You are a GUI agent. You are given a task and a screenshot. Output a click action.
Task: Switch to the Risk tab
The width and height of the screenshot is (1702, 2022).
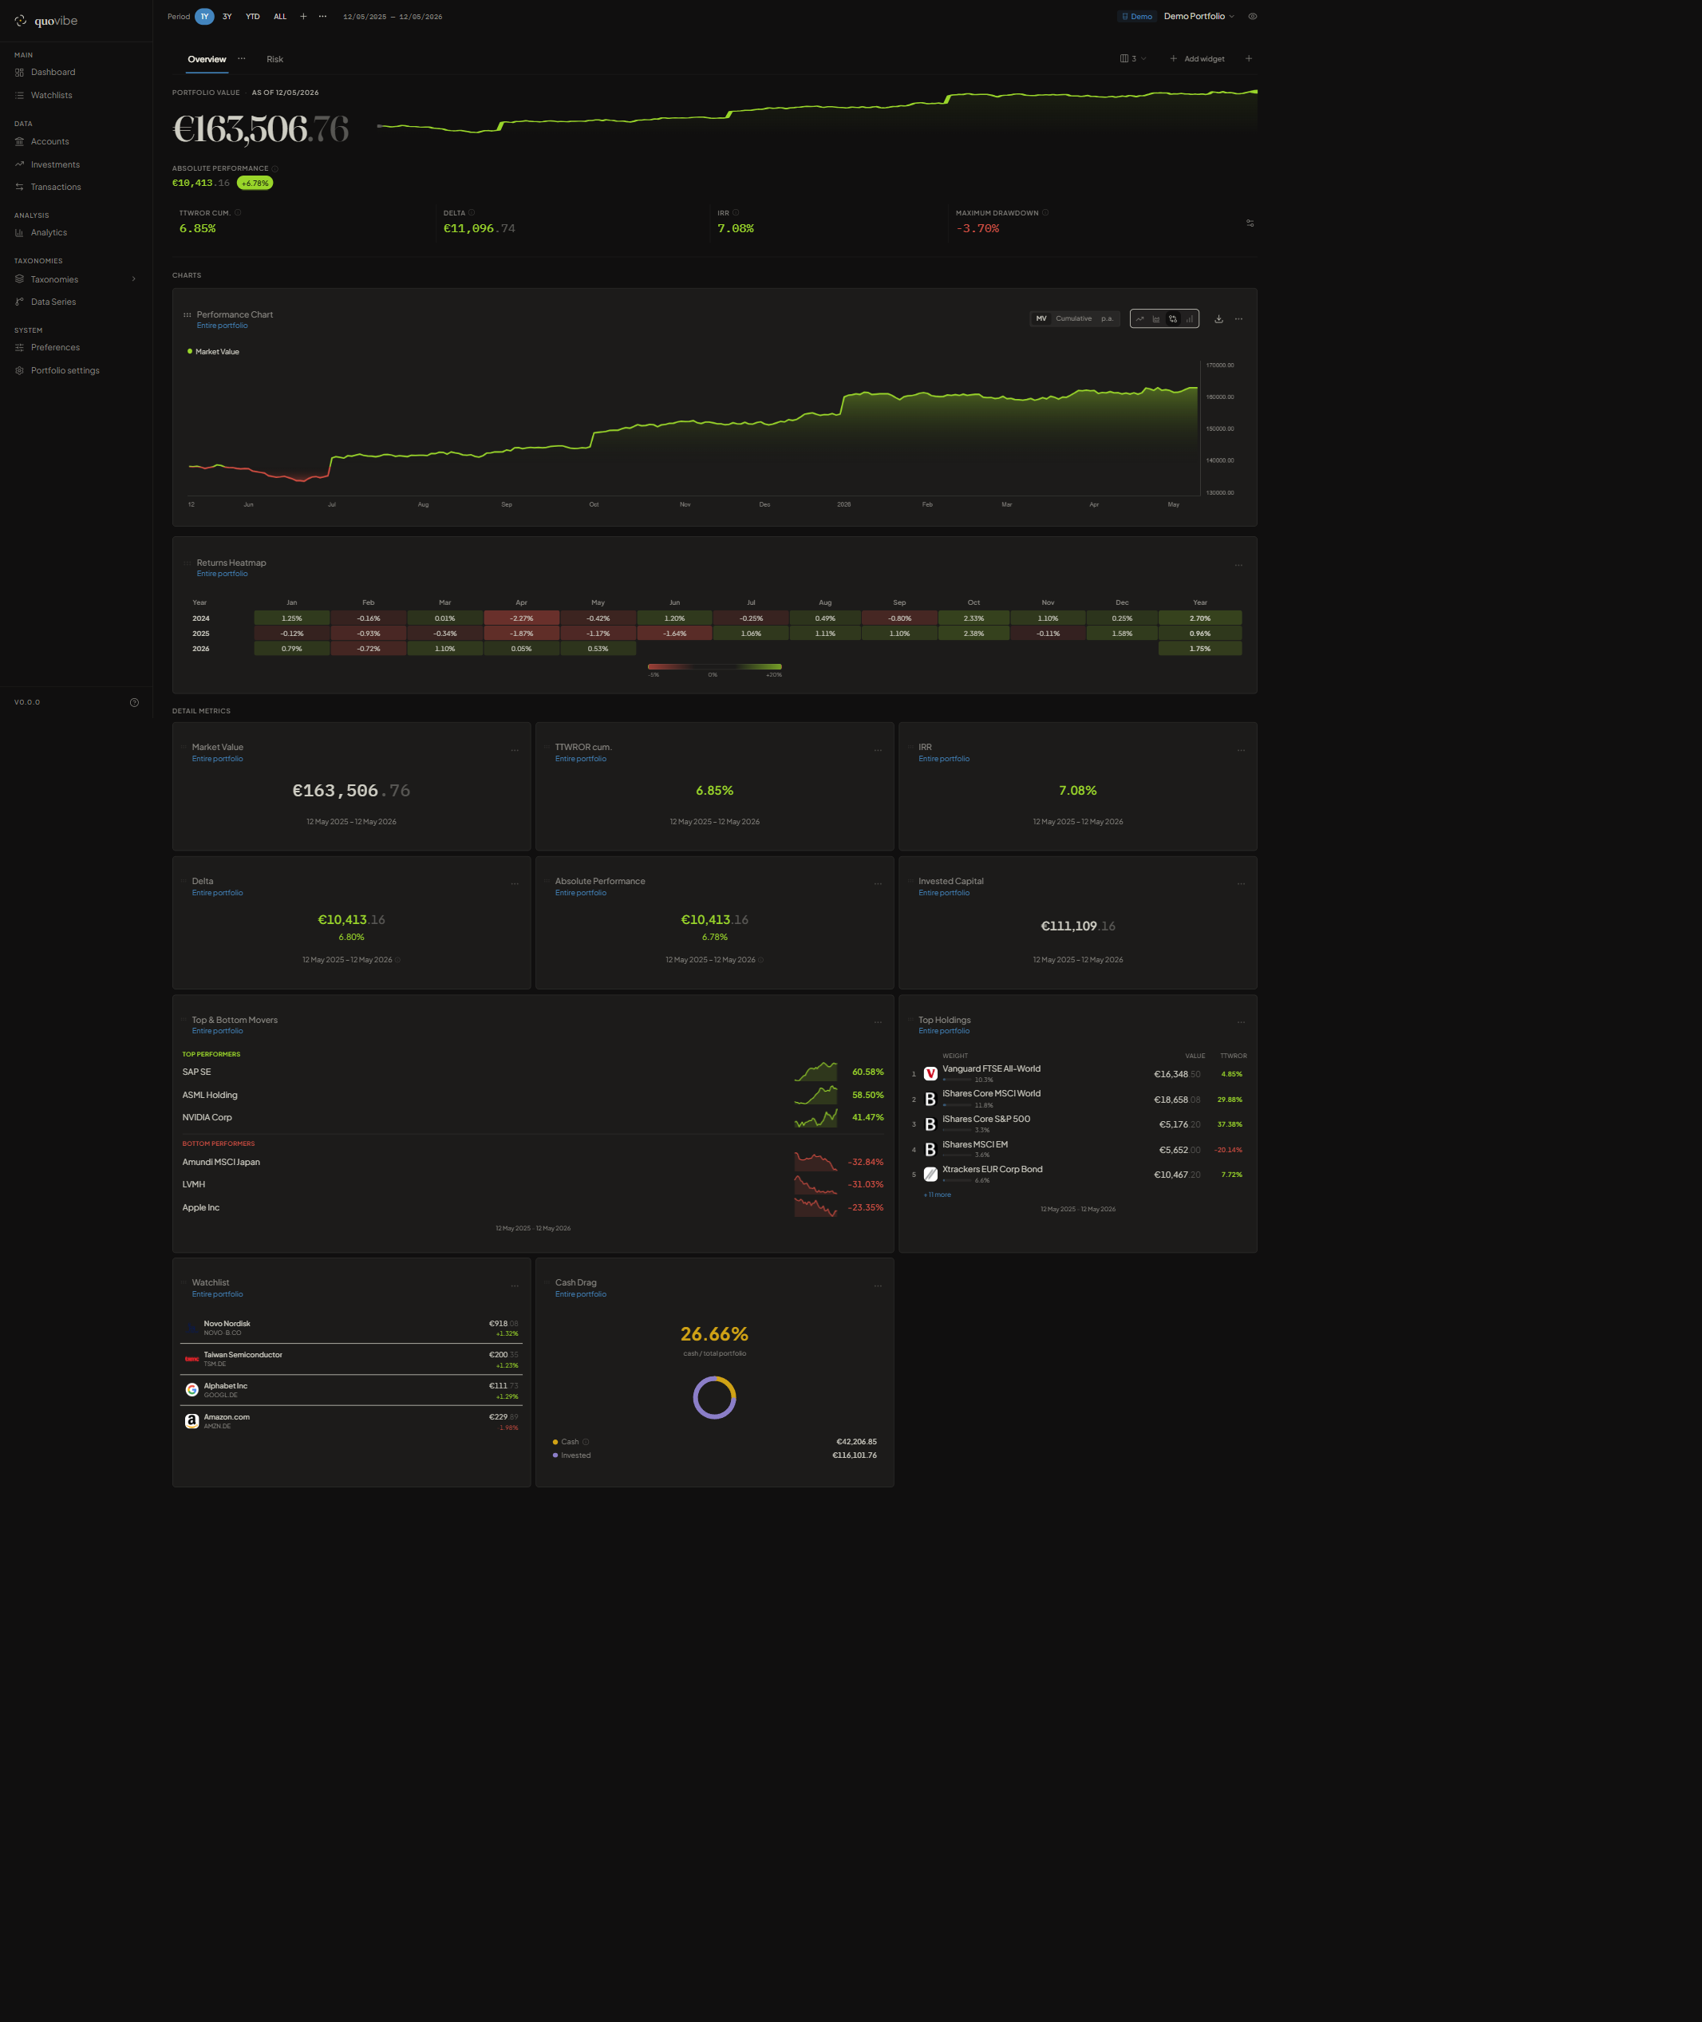pos(275,60)
